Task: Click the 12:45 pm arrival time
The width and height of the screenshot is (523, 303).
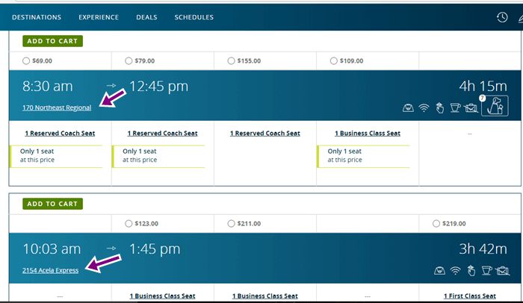Action: pos(158,87)
